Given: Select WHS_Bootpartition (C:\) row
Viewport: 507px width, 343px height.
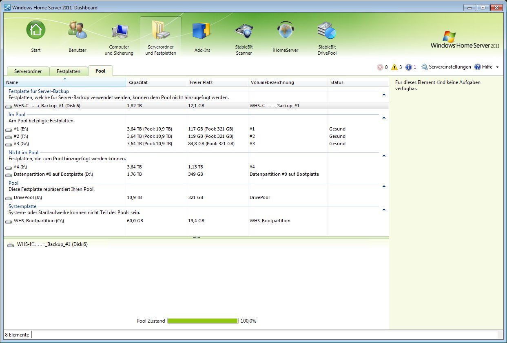Looking at the screenshot, I should click(196, 221).
